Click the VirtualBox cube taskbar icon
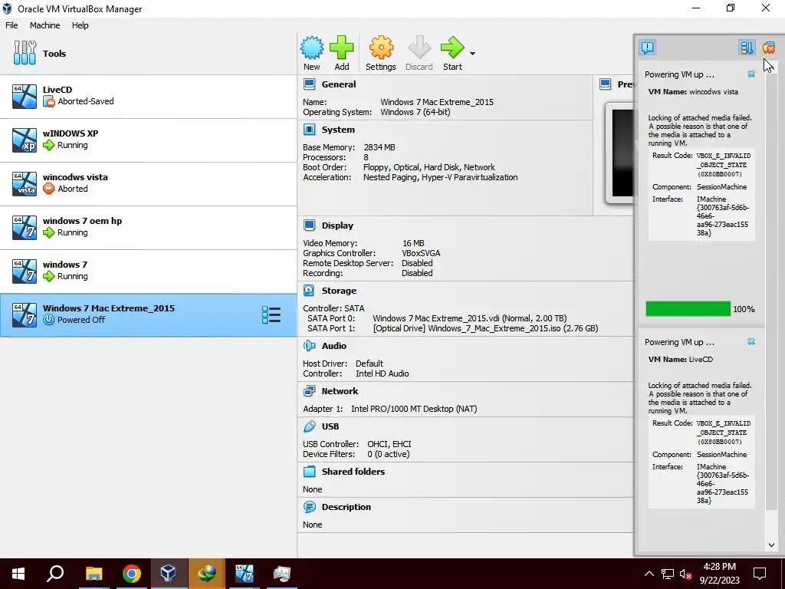Image resolution: width=785 pixels, height=589 pixels. pos(168,574)
